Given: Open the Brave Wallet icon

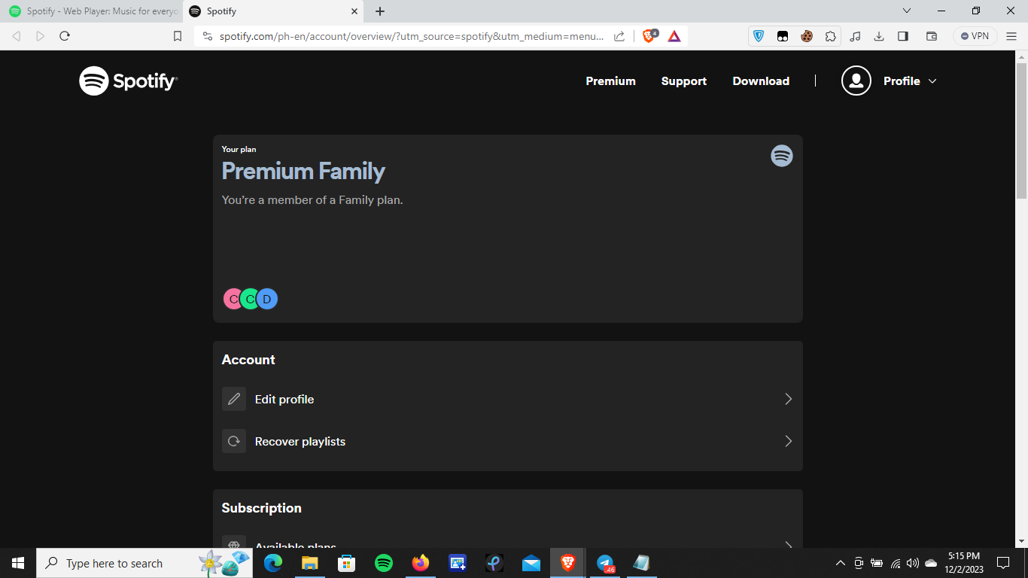Looking at the screenshot, I should tap(932, 36).
